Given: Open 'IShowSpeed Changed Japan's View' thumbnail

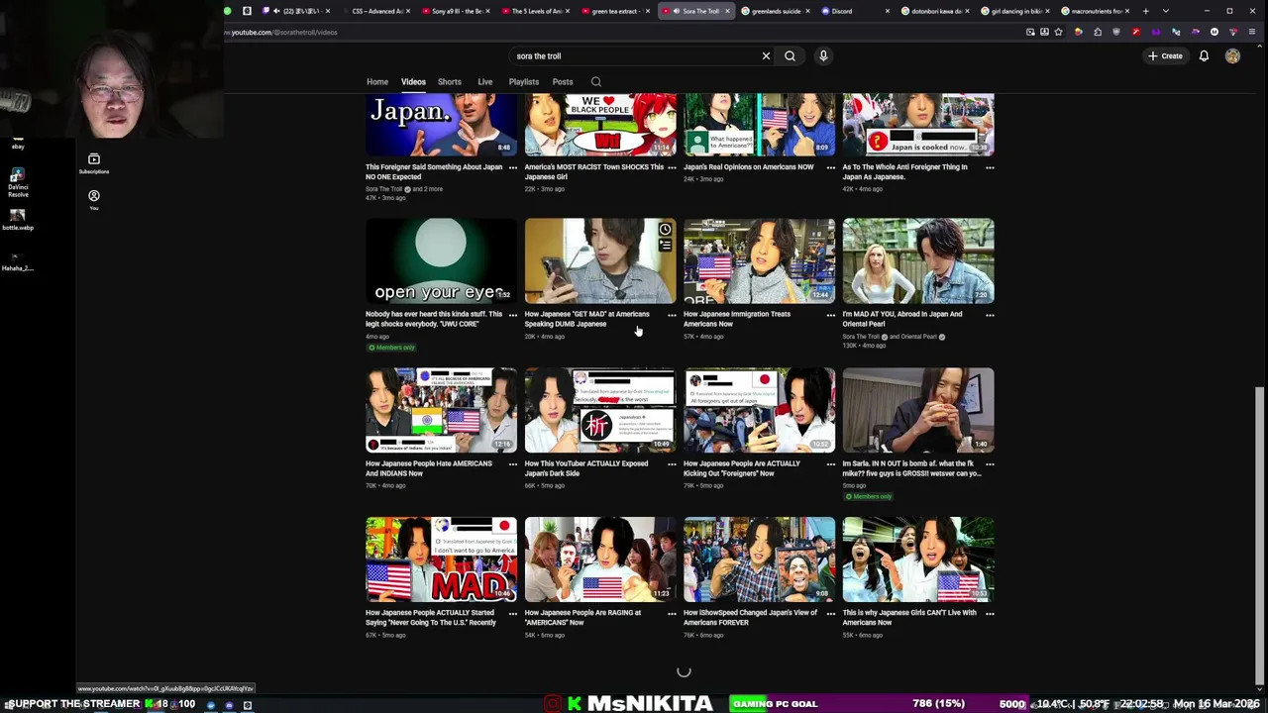Looking at the screenshot, I should (759, 560).
